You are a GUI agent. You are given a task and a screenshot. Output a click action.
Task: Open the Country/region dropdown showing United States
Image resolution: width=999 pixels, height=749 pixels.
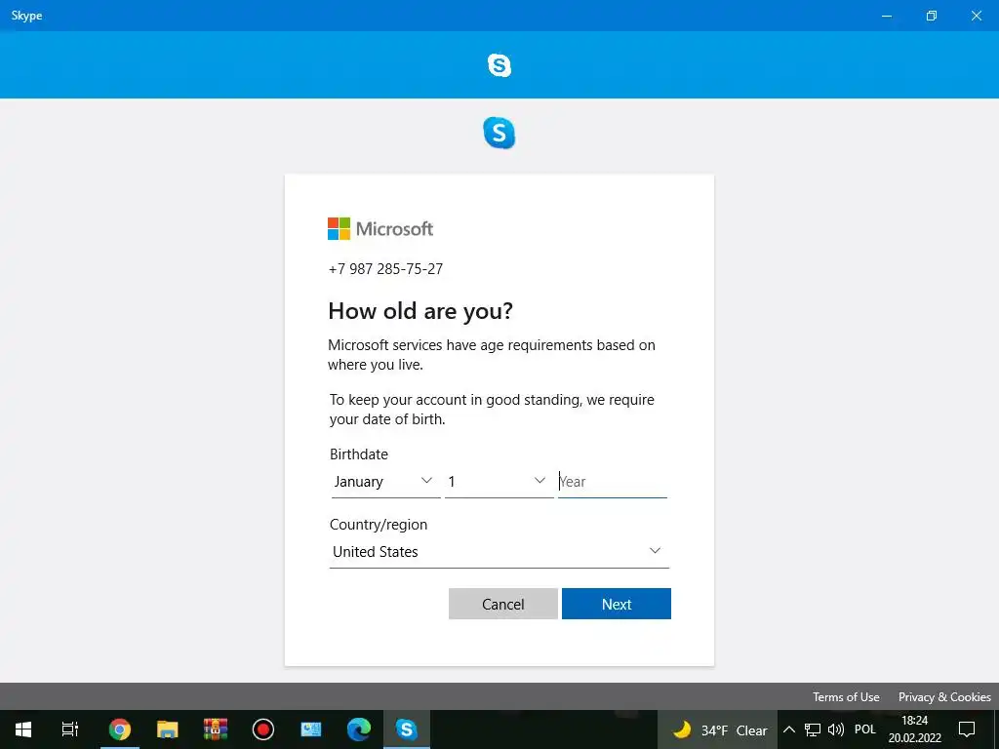coord(499,552)
